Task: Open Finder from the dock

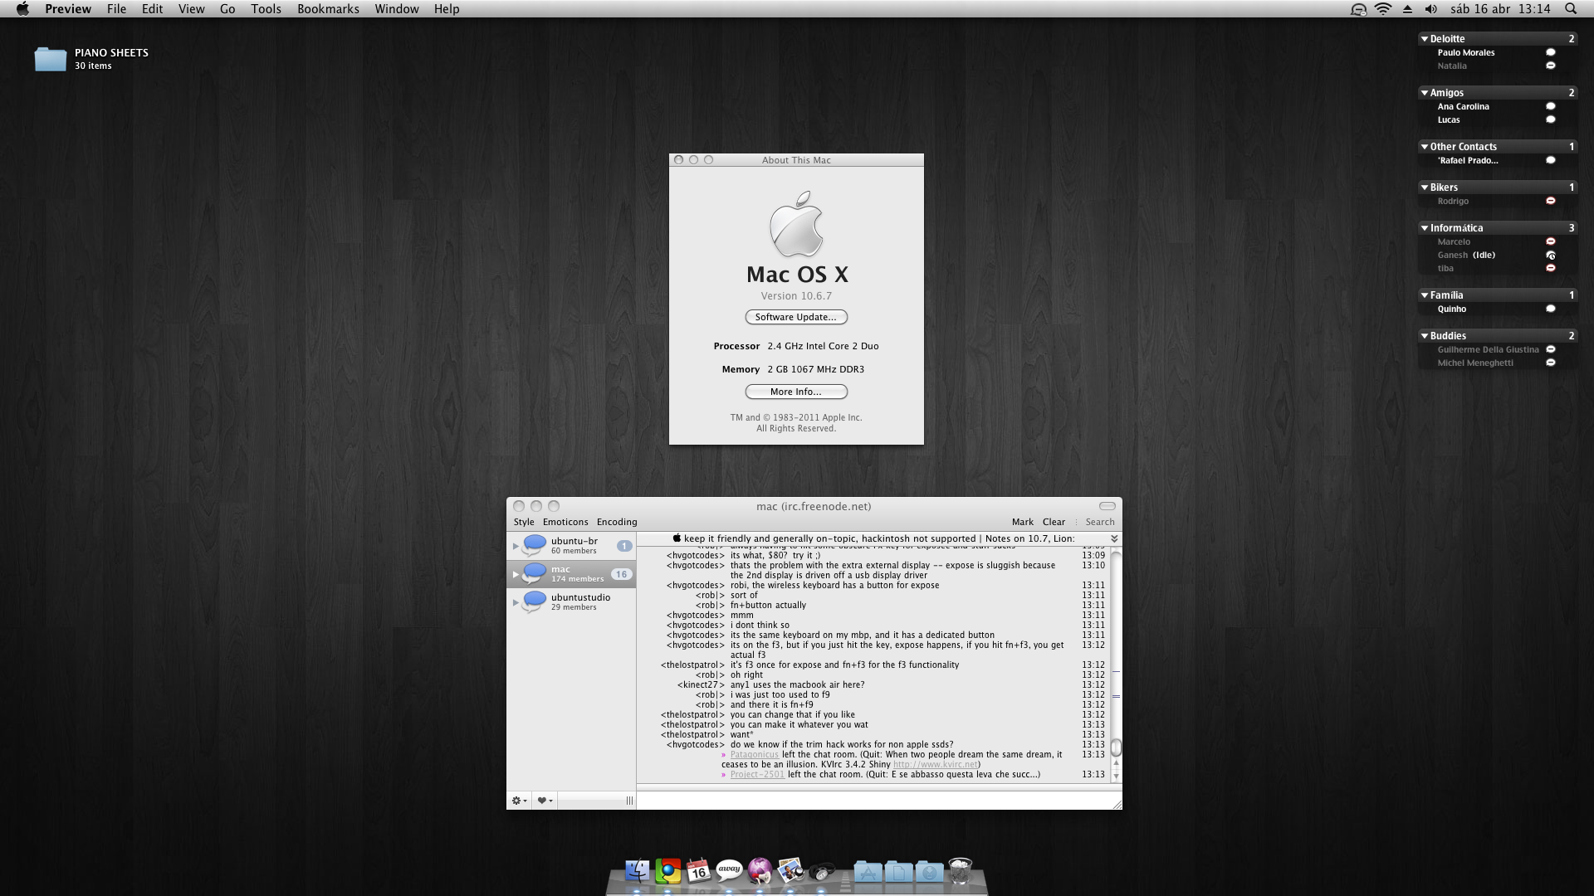Action: click(x=638, y=870)
